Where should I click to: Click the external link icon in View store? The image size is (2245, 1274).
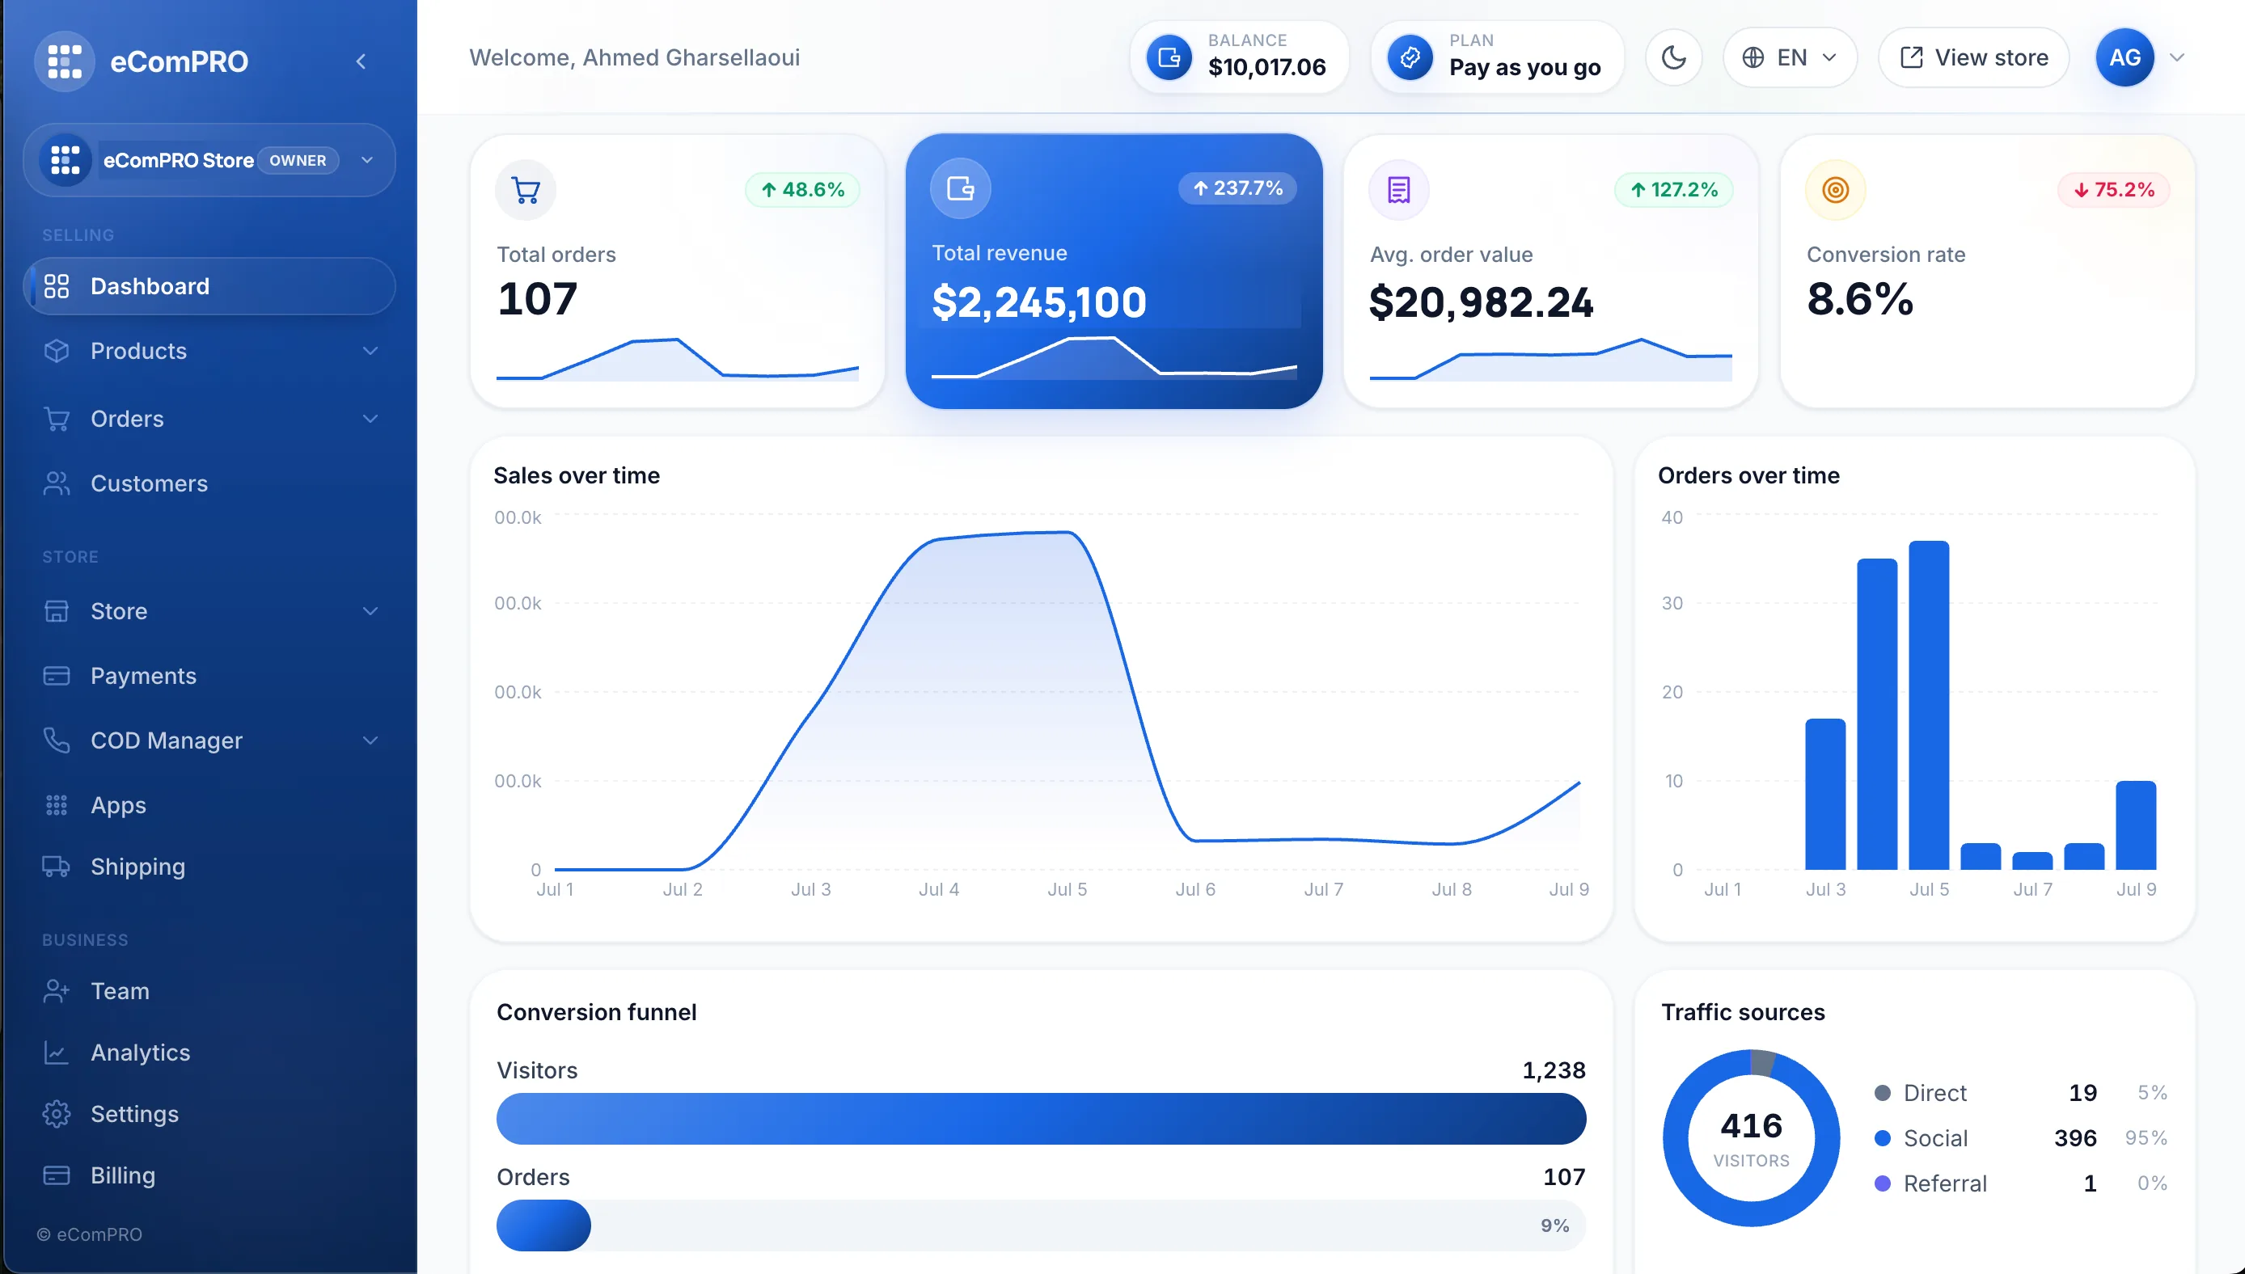click(x=1912, y=57)
